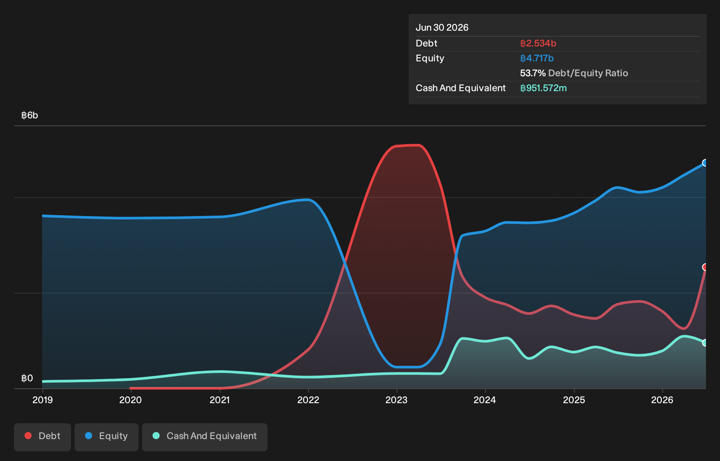The height and width of the screenshot is (461, 720).
Task: Click the blue Equity endpoint marker
Action: point(705,163)
